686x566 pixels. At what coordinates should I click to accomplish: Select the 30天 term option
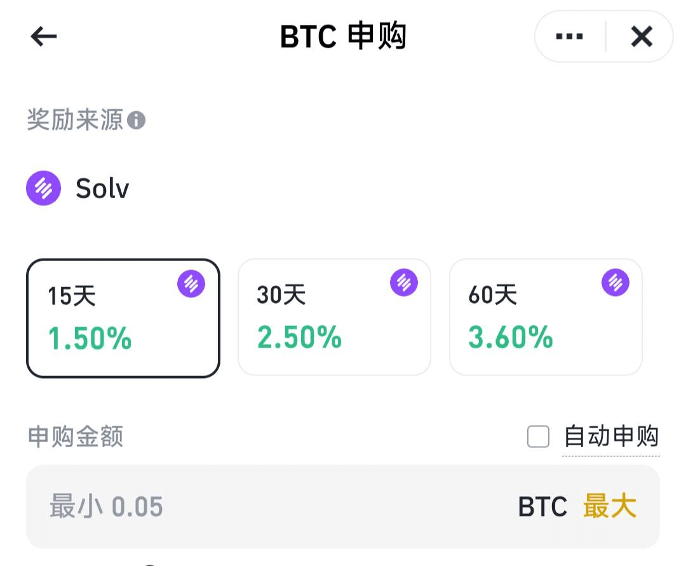coord(334,317)
